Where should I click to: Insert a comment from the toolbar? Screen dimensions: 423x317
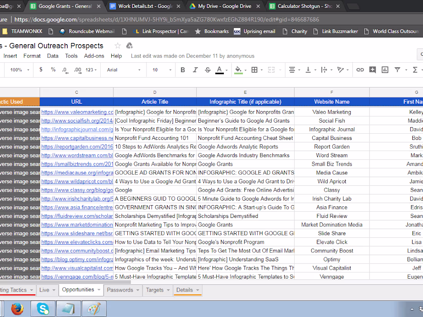[x=372, y=70]
